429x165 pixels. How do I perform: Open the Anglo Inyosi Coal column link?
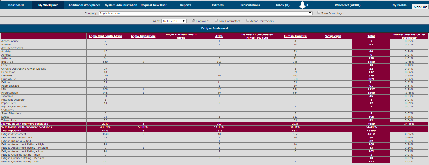[x=143, y=36]
